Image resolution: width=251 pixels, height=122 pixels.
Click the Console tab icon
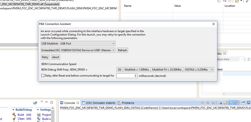(x=62, y=103)
